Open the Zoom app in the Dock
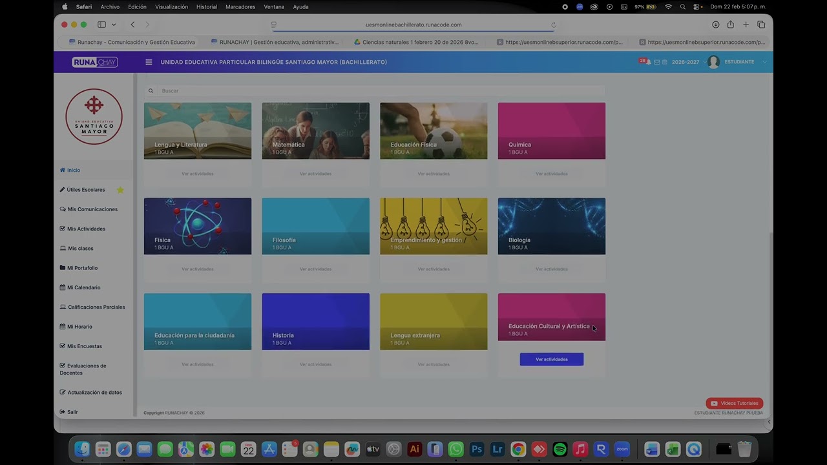Viewport: 827px width, 465px height. [622, 449]
